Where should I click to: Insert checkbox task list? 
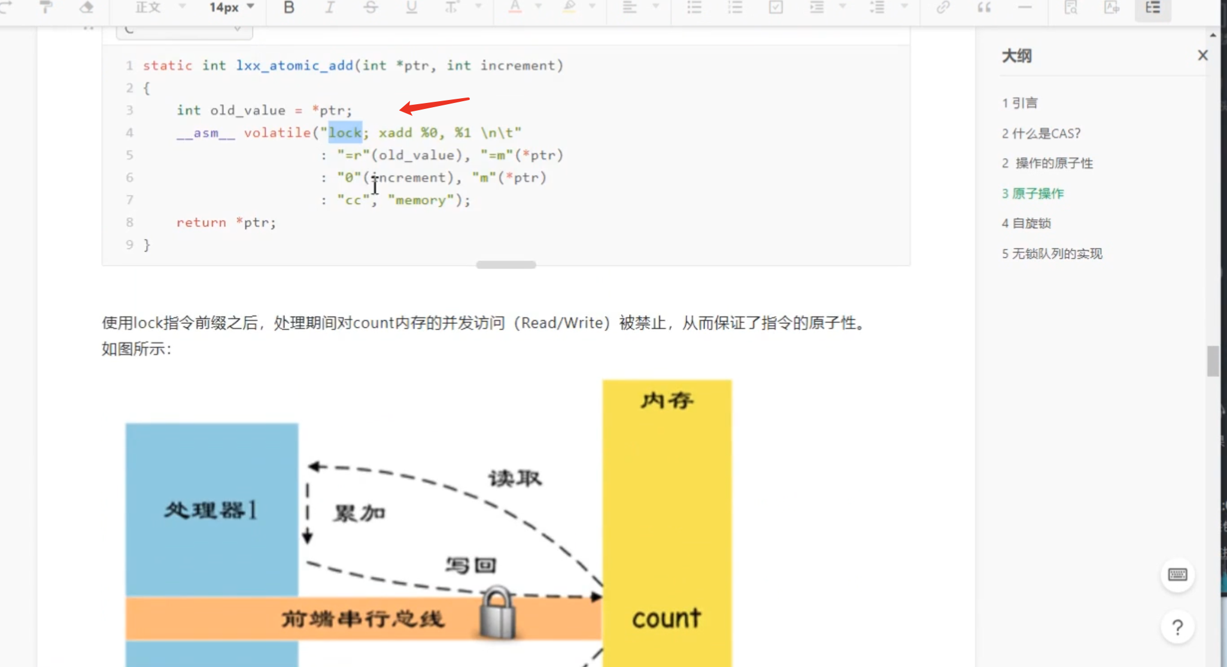point(776,8)
